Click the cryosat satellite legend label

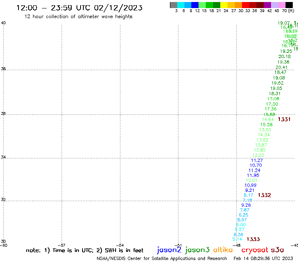pos(255,250)
